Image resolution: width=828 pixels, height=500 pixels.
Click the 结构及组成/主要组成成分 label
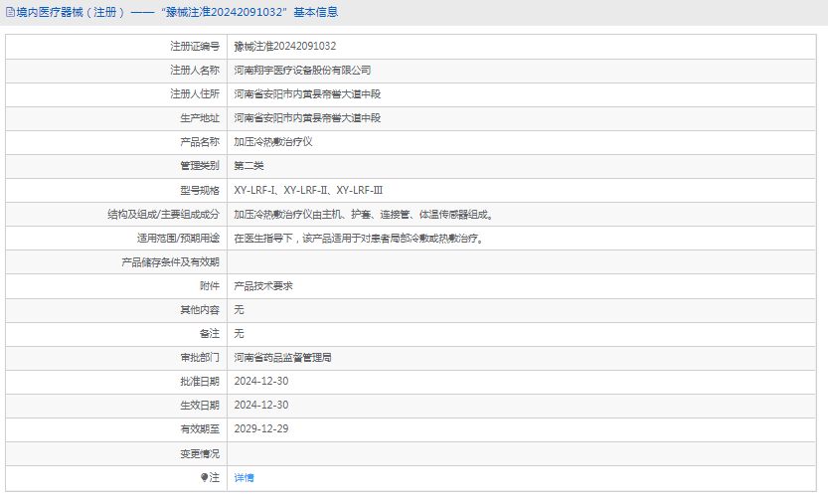point(164,215)
